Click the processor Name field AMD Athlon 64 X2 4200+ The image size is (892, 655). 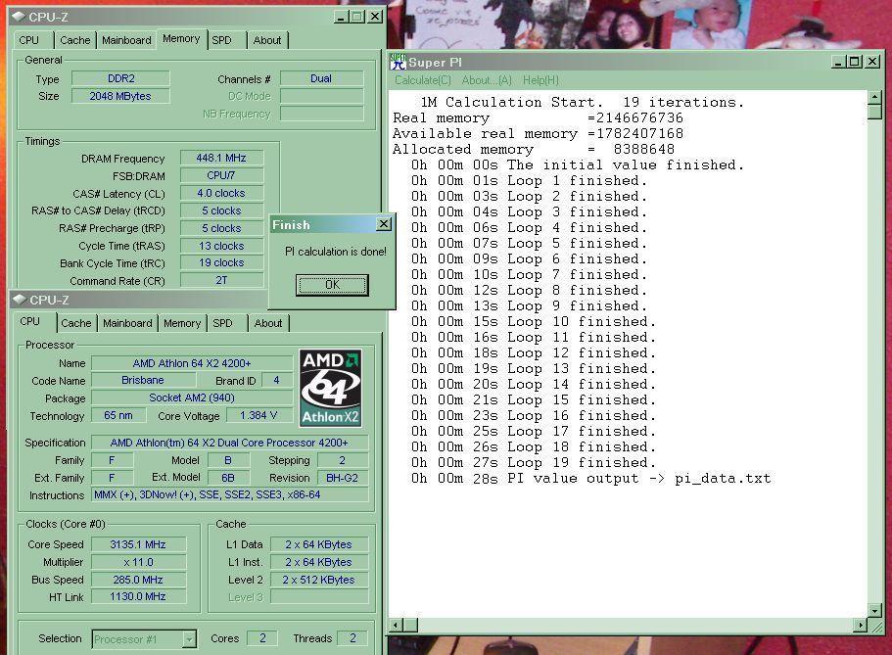[x=192, y=363]
